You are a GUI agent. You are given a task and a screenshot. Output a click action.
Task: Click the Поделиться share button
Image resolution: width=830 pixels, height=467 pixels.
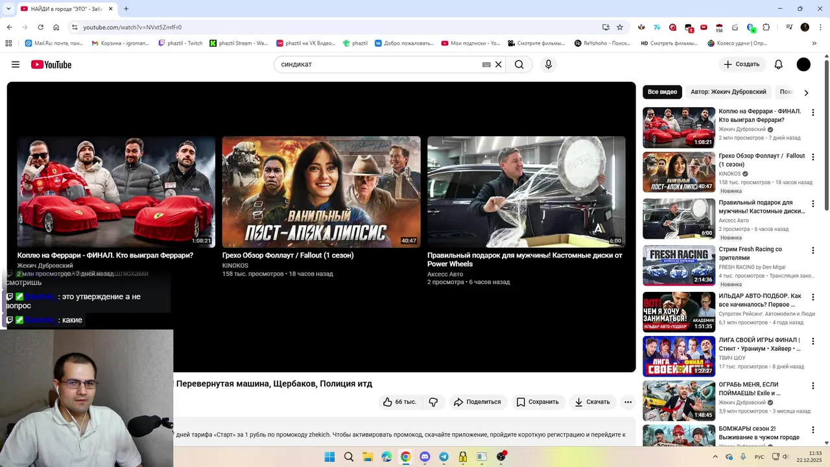coord(477,402)
